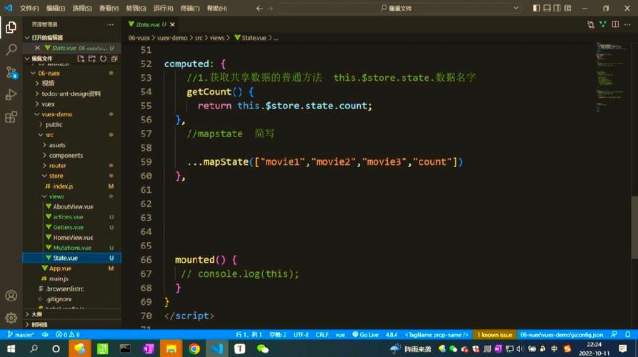
Task: Collapse all folders in explorer
Action: 114,59
